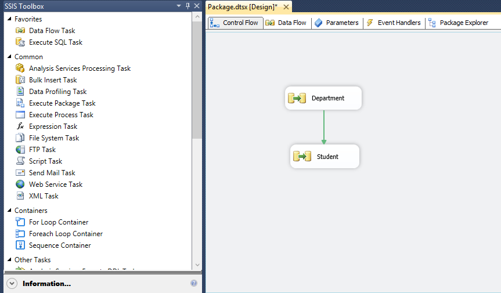The image size is (501, 293).
Task: Click the 'Sequence Container' text
Action: [60, 245]
